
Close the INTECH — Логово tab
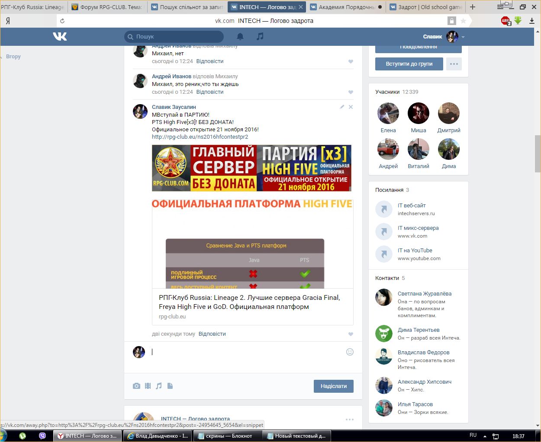pos(301,7)
